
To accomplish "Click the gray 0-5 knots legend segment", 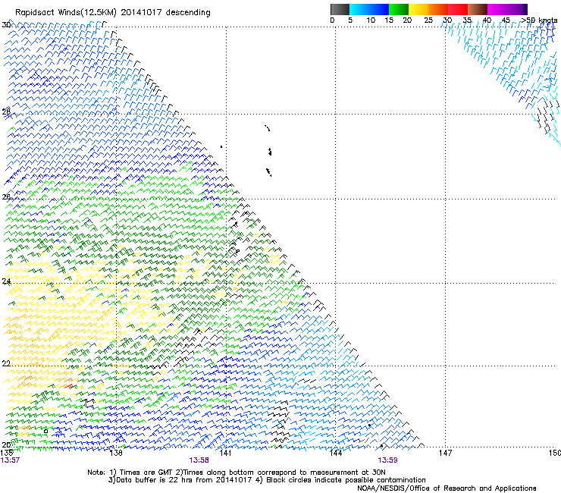I will [340, 9].
